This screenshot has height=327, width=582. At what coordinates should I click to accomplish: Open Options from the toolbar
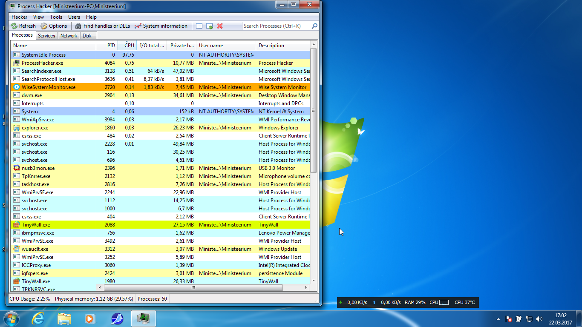click(54, 26)
